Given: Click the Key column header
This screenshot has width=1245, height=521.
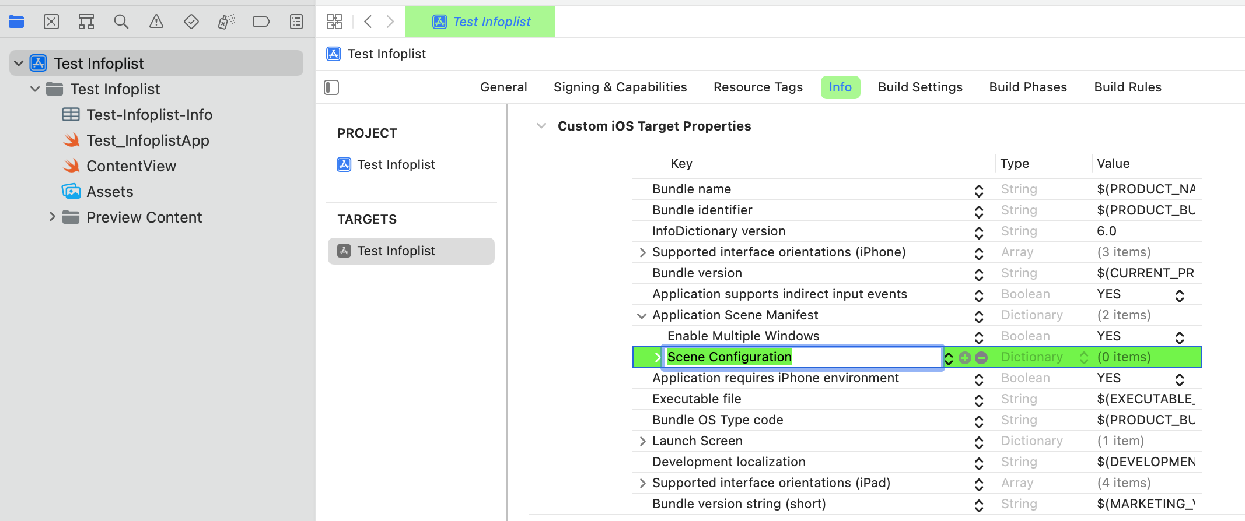Looking at the screenshot, I should pyautogui.click(x=681, y=164).
